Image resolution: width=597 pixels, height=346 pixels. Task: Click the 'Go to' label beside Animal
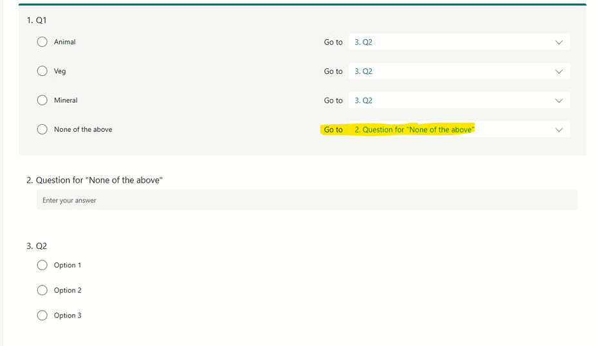tap(333, 42)
